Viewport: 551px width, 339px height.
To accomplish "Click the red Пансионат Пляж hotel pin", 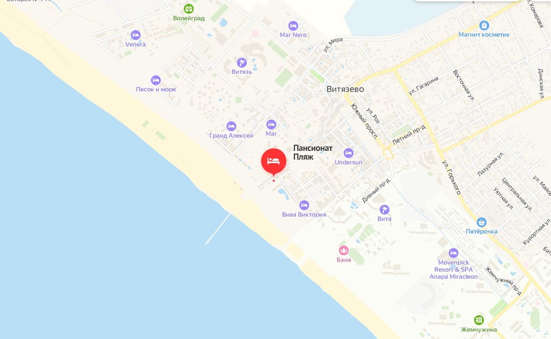I will coord(274,161).
